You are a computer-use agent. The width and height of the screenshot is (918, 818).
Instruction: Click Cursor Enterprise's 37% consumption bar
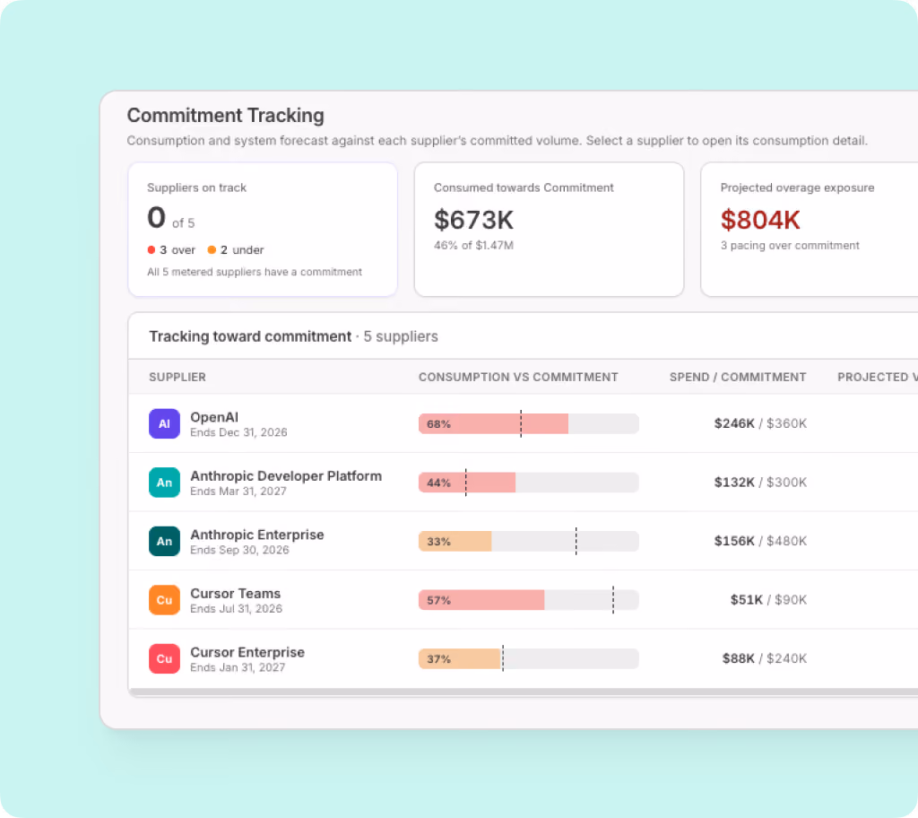click(x=529, y=658)
